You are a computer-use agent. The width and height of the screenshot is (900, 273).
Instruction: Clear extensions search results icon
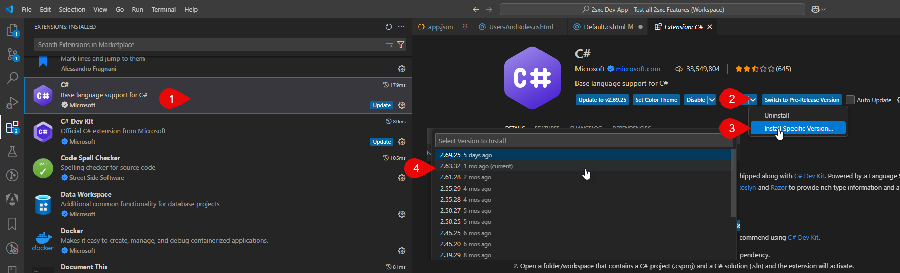tap(389, 44)
